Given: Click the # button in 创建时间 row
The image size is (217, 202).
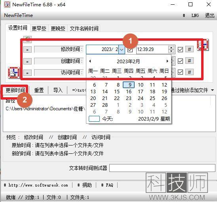Looking at the screenshot, I should point(189,60).
